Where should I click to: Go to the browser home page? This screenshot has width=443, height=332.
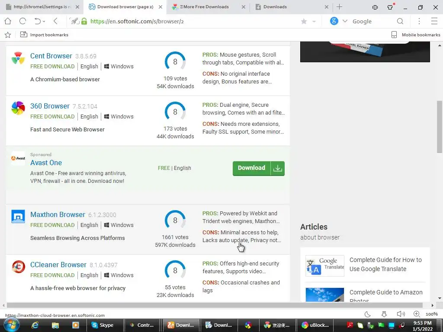pos(8,21)
